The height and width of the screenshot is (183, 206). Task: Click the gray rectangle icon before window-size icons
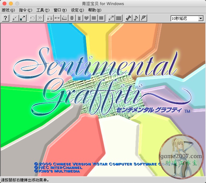101,18
